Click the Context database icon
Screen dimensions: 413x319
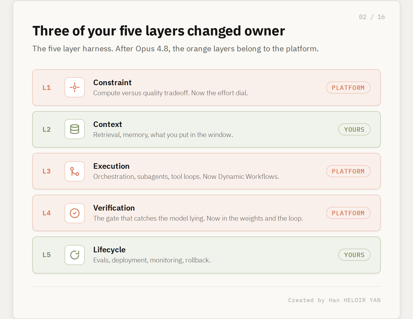pyautogui.click(x=75, y=129)
